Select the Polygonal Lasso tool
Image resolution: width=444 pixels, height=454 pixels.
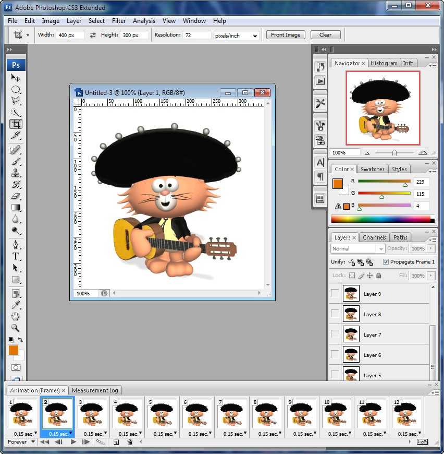coord(16,101)
